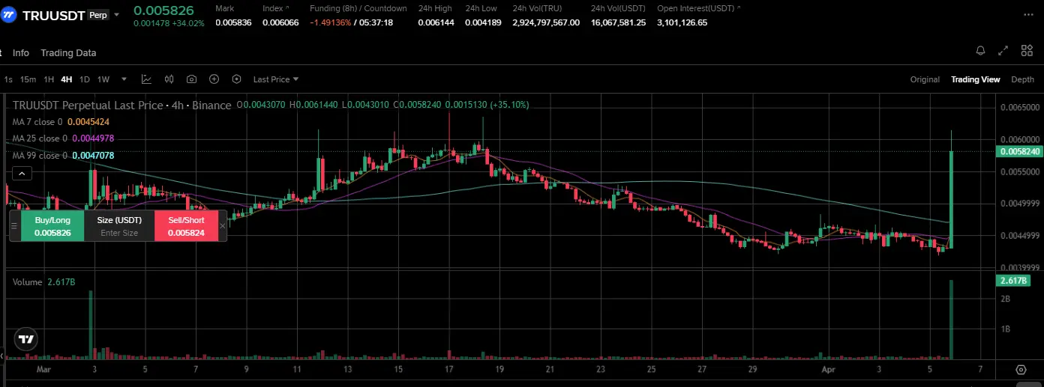Click the Apr label on time axis

point(829,370)
